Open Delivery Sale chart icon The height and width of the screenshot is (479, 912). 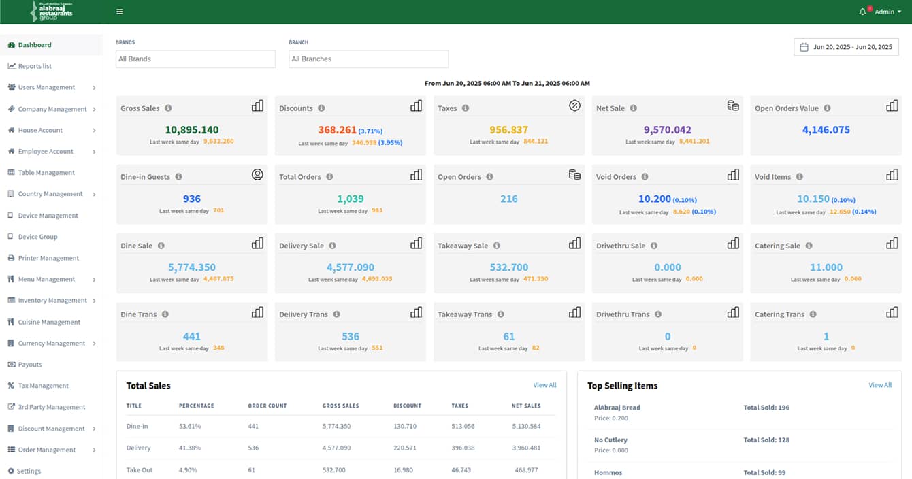[416, 243]
